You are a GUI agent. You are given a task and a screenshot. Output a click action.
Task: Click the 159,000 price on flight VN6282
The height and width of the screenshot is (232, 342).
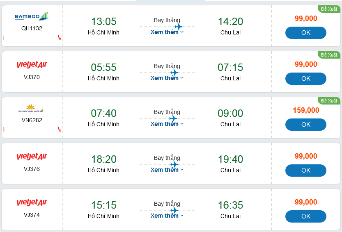click(306, 110)
